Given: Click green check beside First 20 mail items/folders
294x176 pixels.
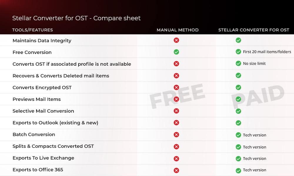Looking at the screenshot, I should click(x=238, y=52).
